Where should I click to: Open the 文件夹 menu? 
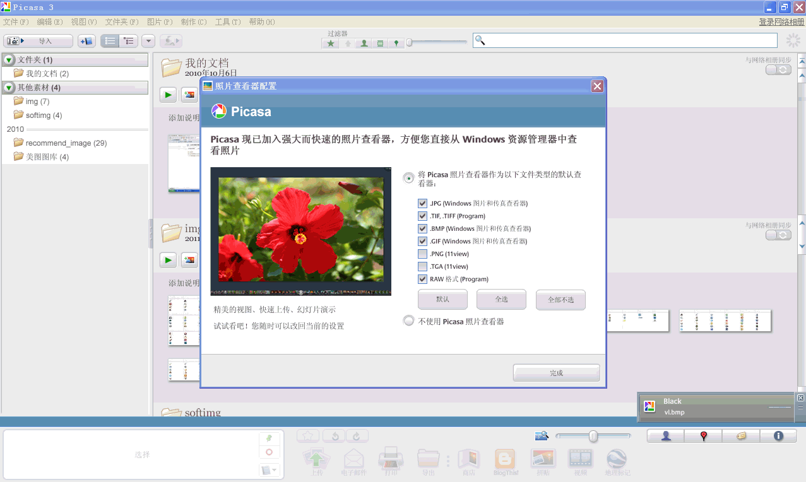pos(122,21)
